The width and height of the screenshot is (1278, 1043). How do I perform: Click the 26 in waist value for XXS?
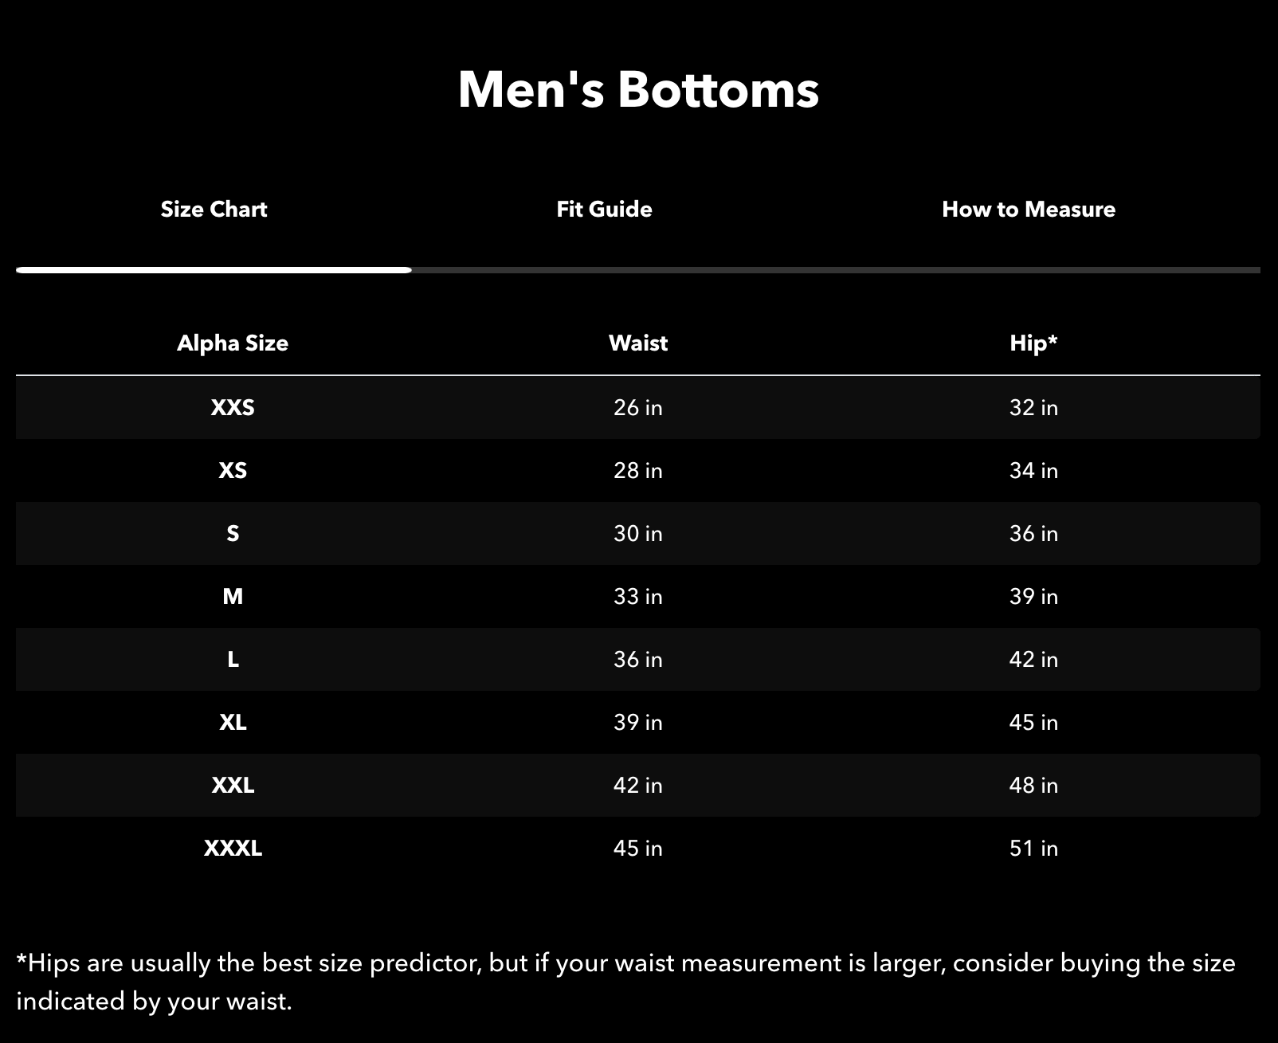pos(638,408)
